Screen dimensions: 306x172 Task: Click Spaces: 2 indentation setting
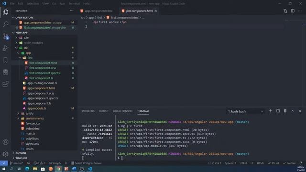(230, 163)
